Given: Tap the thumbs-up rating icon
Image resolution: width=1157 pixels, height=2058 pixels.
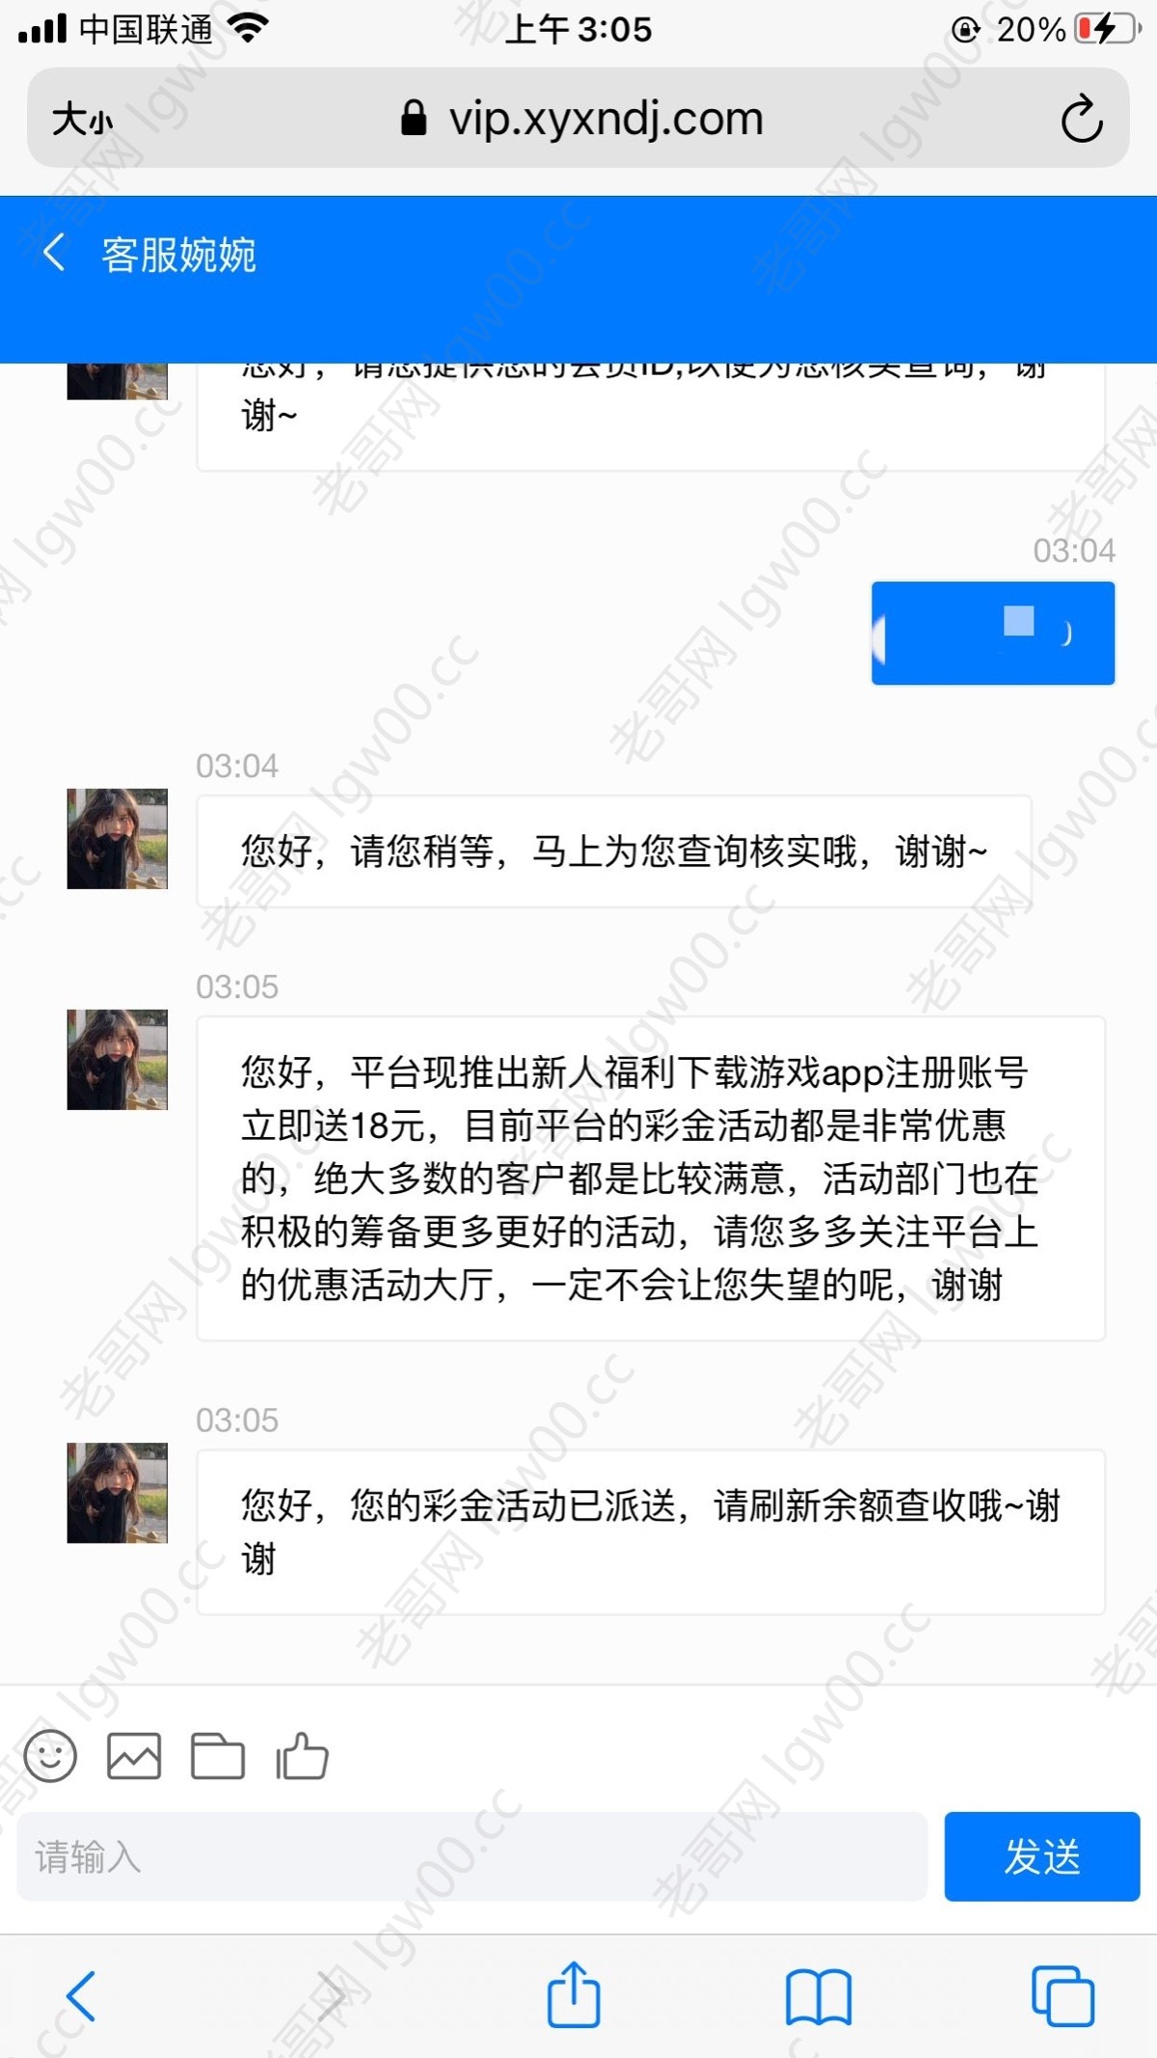Looking at the screenshot, I should coord(302,1755).
